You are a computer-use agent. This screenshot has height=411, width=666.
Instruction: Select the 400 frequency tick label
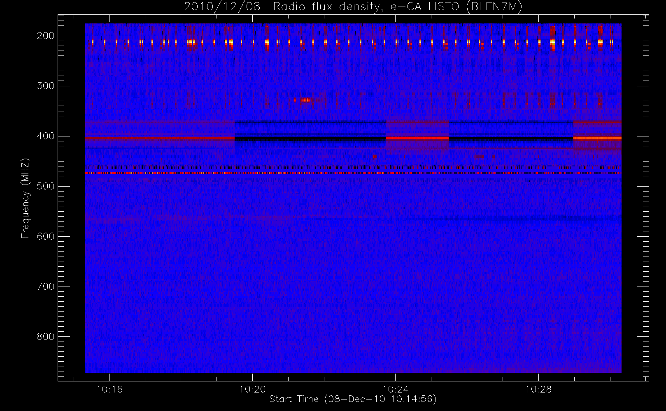(x=46, y=136)
